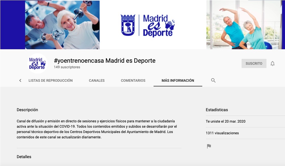Click the Estadísticas heading
285x166 pixels.
(x=217, y=110)
